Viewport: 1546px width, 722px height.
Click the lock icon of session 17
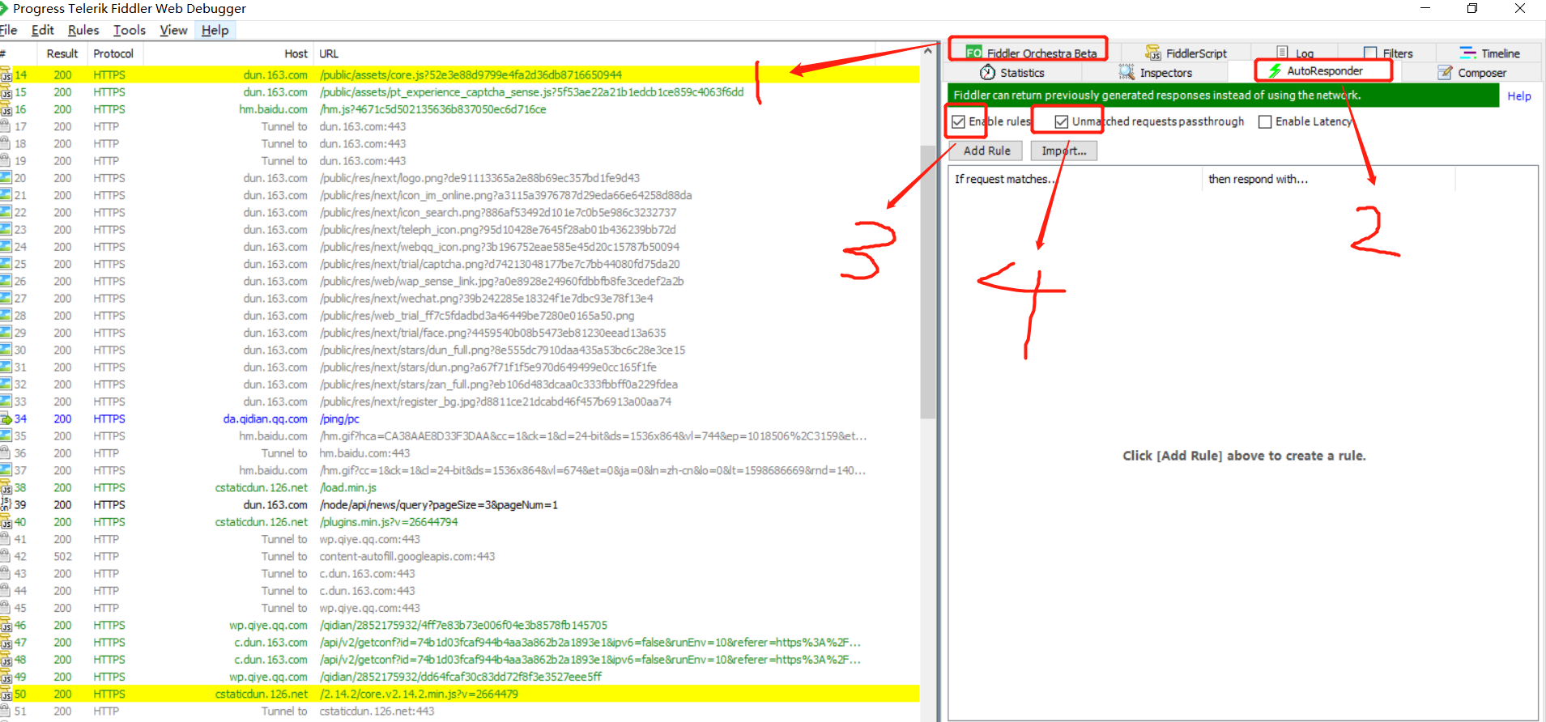[x=6, y=126]
